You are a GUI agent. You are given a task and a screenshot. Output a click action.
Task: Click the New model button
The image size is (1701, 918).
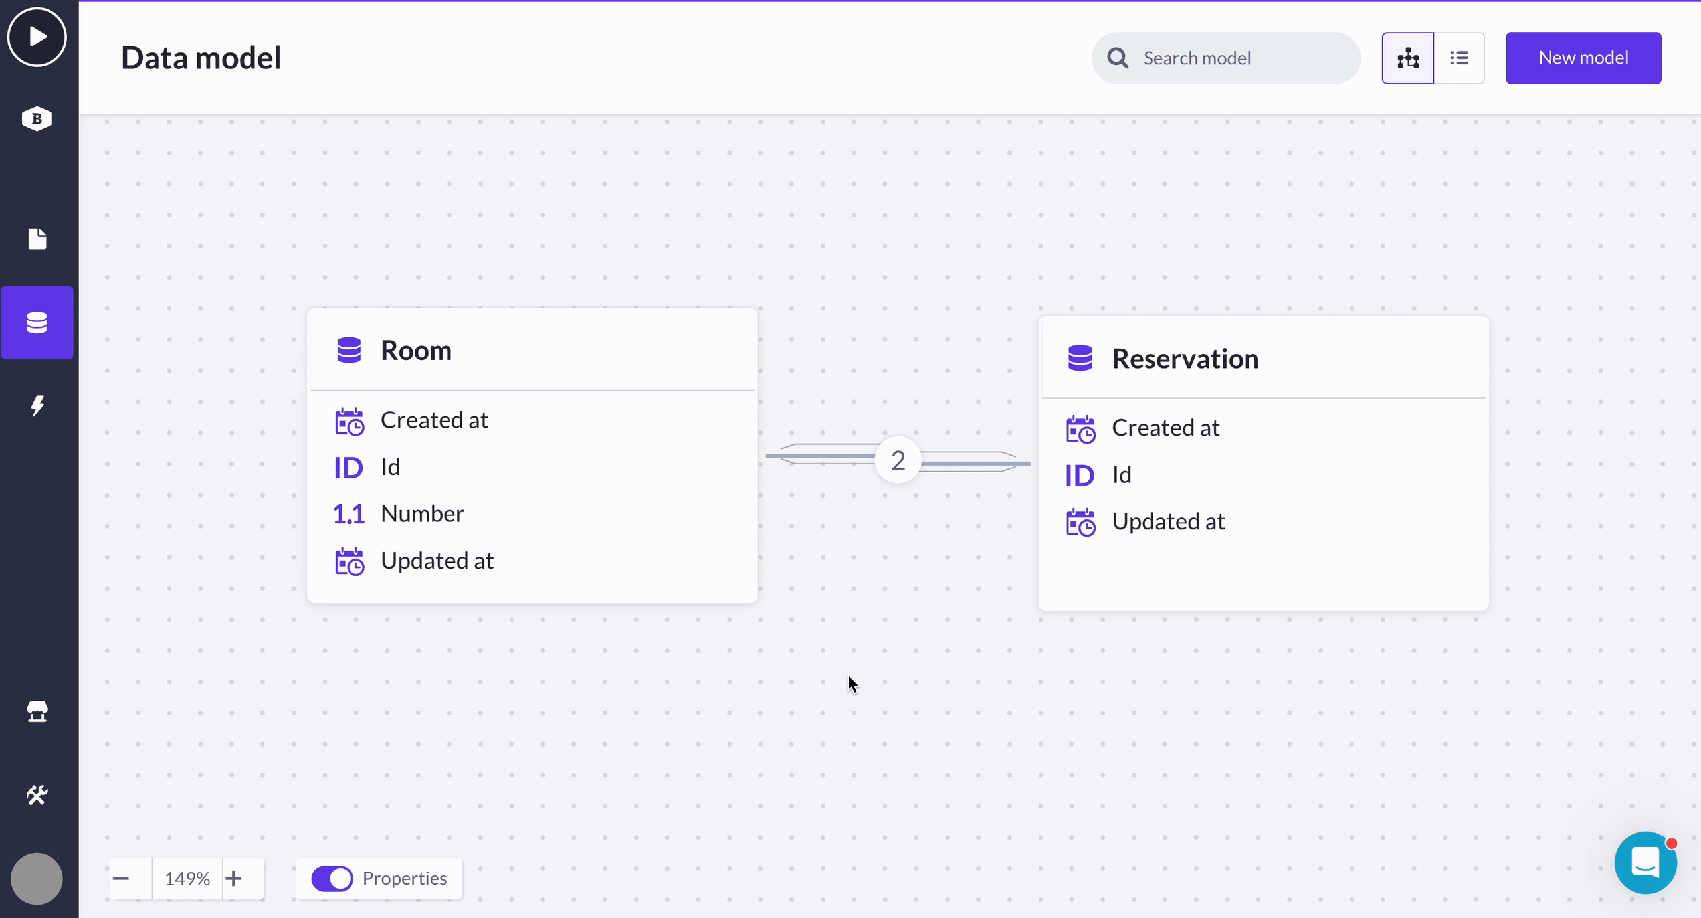tap(1583, 58)
